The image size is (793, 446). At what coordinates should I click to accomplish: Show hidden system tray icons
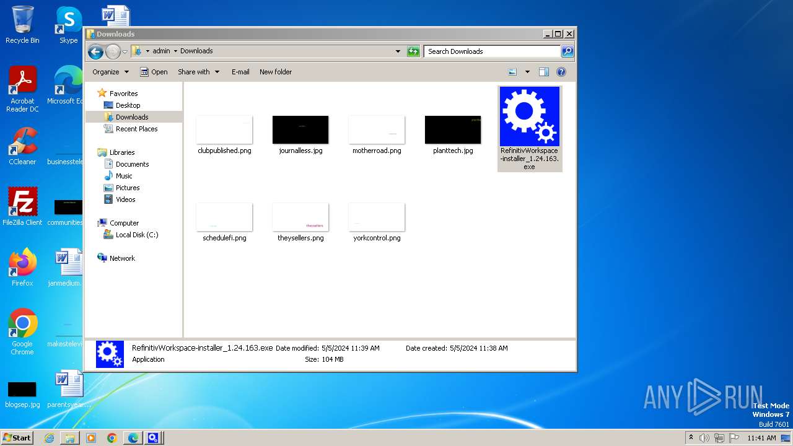pos(691,438)
